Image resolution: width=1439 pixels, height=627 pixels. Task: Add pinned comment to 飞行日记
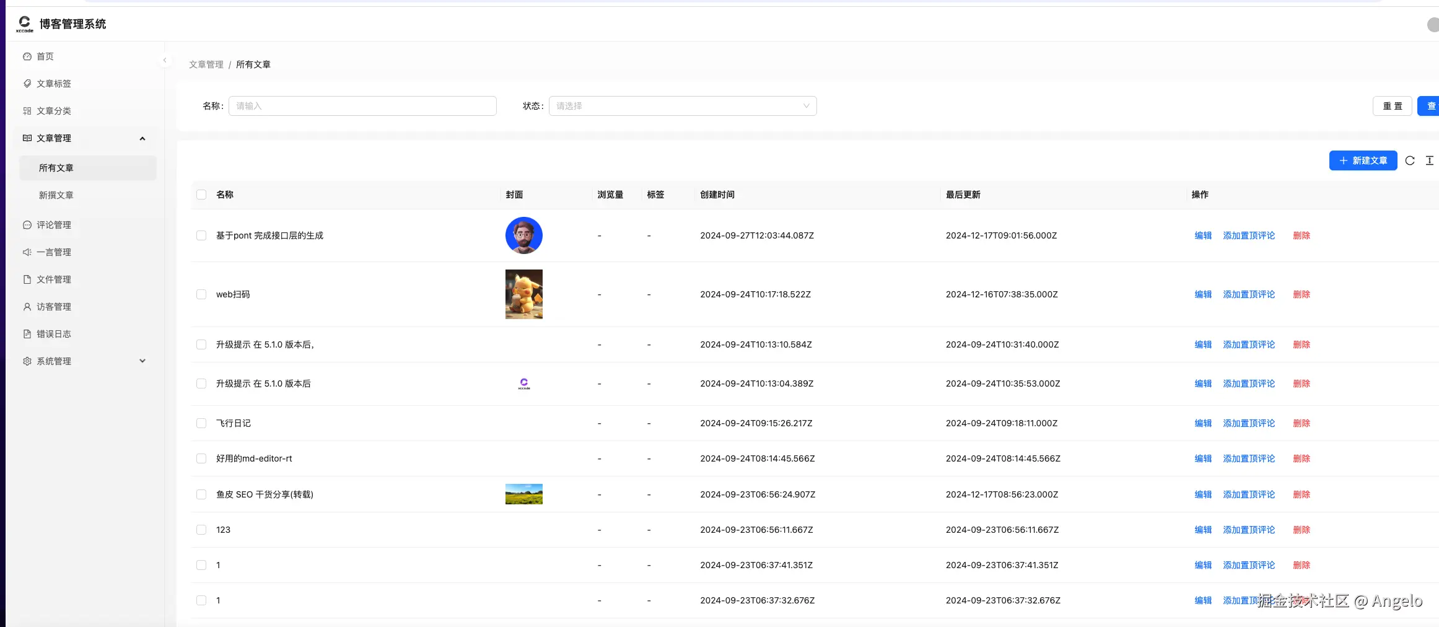(x=1249, y=423)
